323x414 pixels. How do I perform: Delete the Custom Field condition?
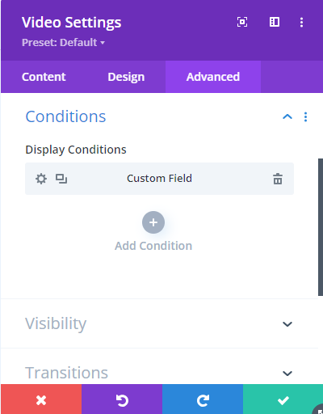[x=278, y=179]
